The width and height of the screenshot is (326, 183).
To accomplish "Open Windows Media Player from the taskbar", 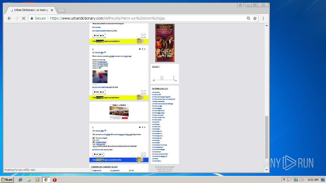I will [x=37, y=180].
